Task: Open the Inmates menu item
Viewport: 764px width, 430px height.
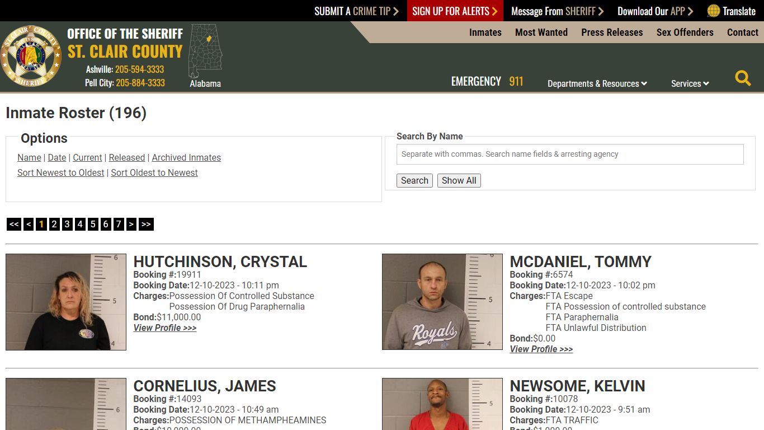Action: [x=485, y=32]
